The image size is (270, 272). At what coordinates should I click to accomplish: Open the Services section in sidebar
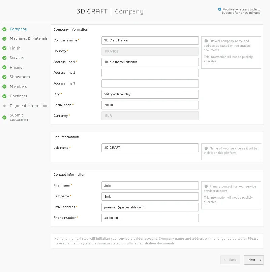pyautogui.click(x=17, y=58)
